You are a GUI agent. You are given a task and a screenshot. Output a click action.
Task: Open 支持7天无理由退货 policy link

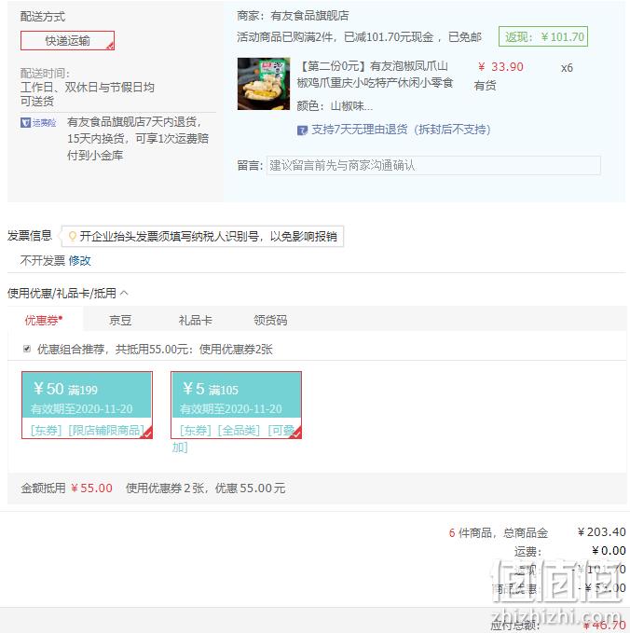[401, 130]
